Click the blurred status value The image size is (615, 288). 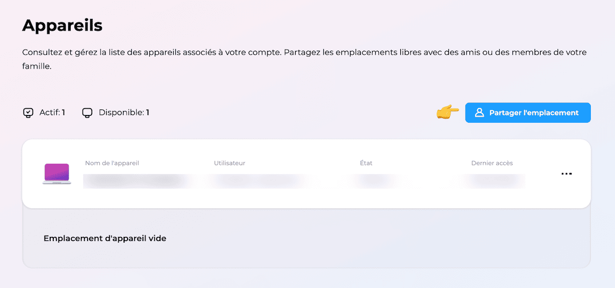[374, 180]
